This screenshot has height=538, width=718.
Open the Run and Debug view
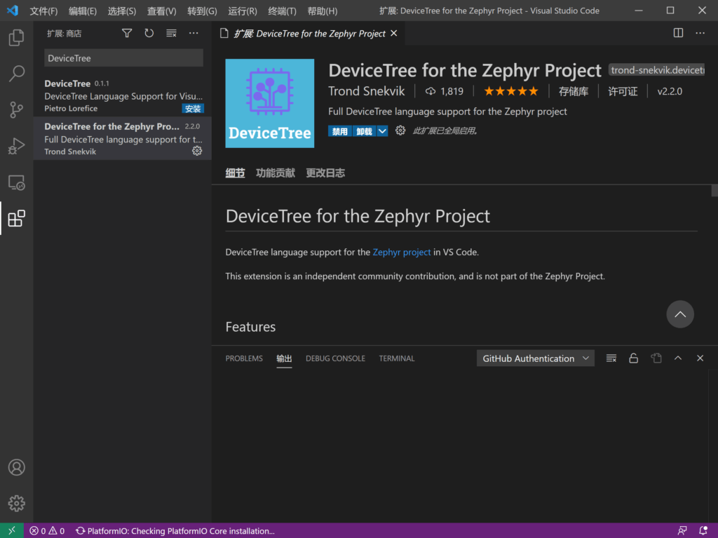click(x=17, y=146)
